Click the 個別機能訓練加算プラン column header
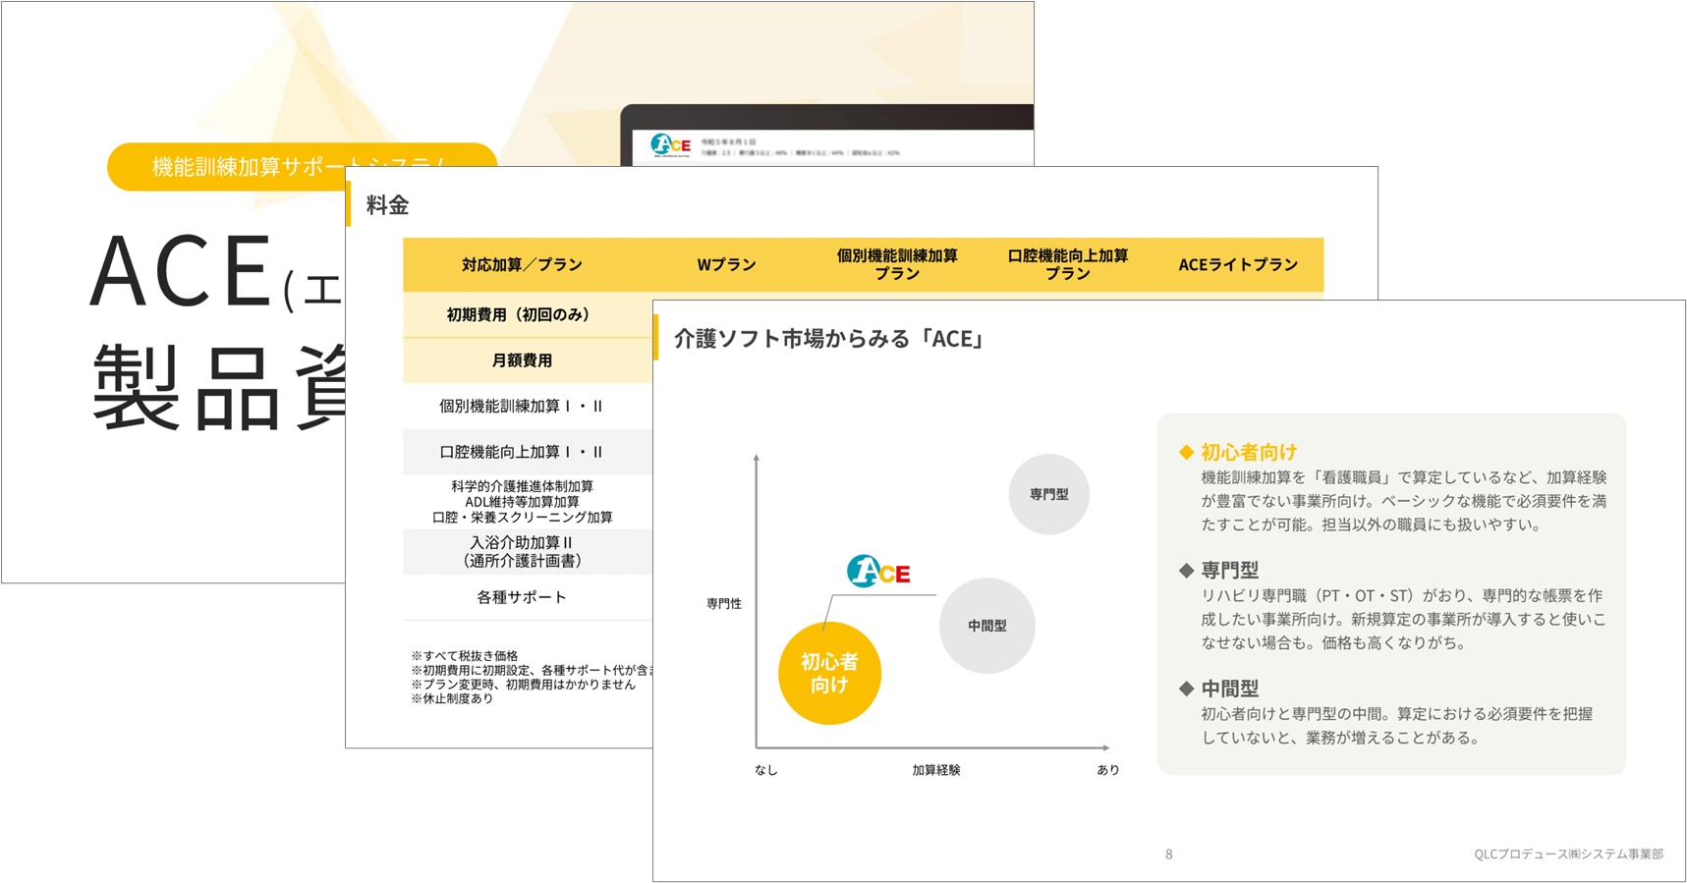Screen dimensions: 1687x883 point(897,264)
